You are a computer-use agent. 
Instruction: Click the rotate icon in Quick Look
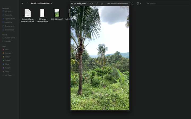(97, 3)
